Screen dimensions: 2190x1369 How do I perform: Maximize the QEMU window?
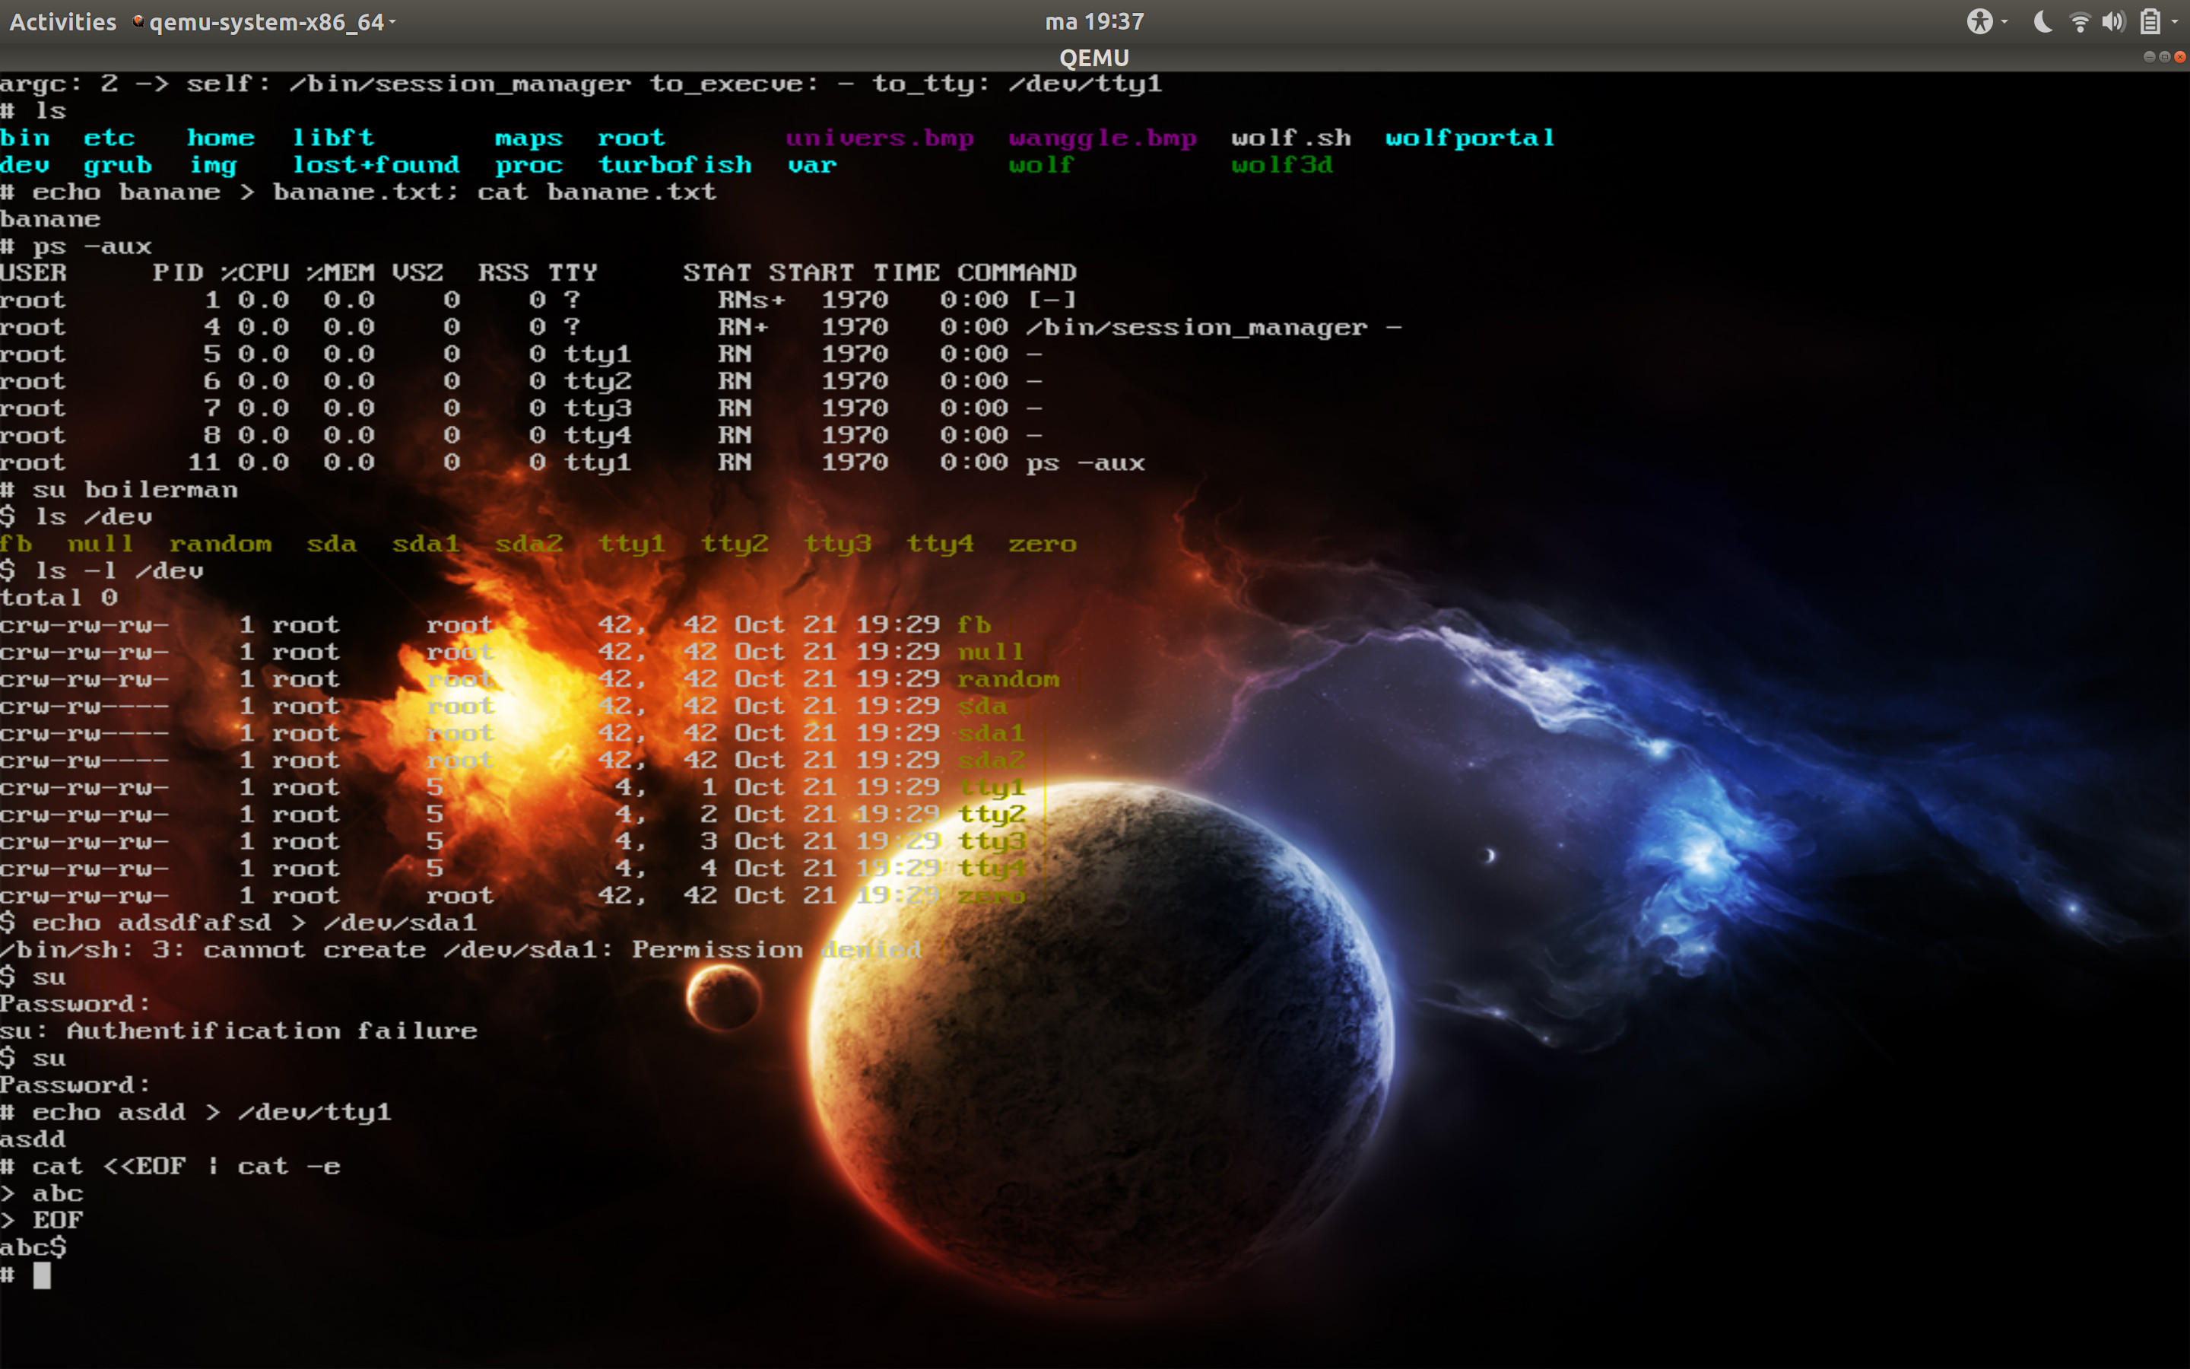[2163, 57]
